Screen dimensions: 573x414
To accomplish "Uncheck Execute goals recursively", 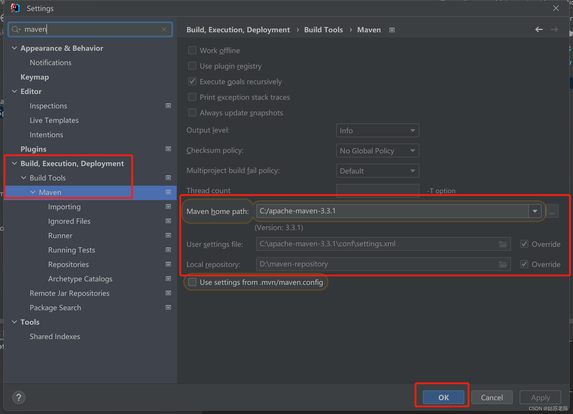I will 192,82.
